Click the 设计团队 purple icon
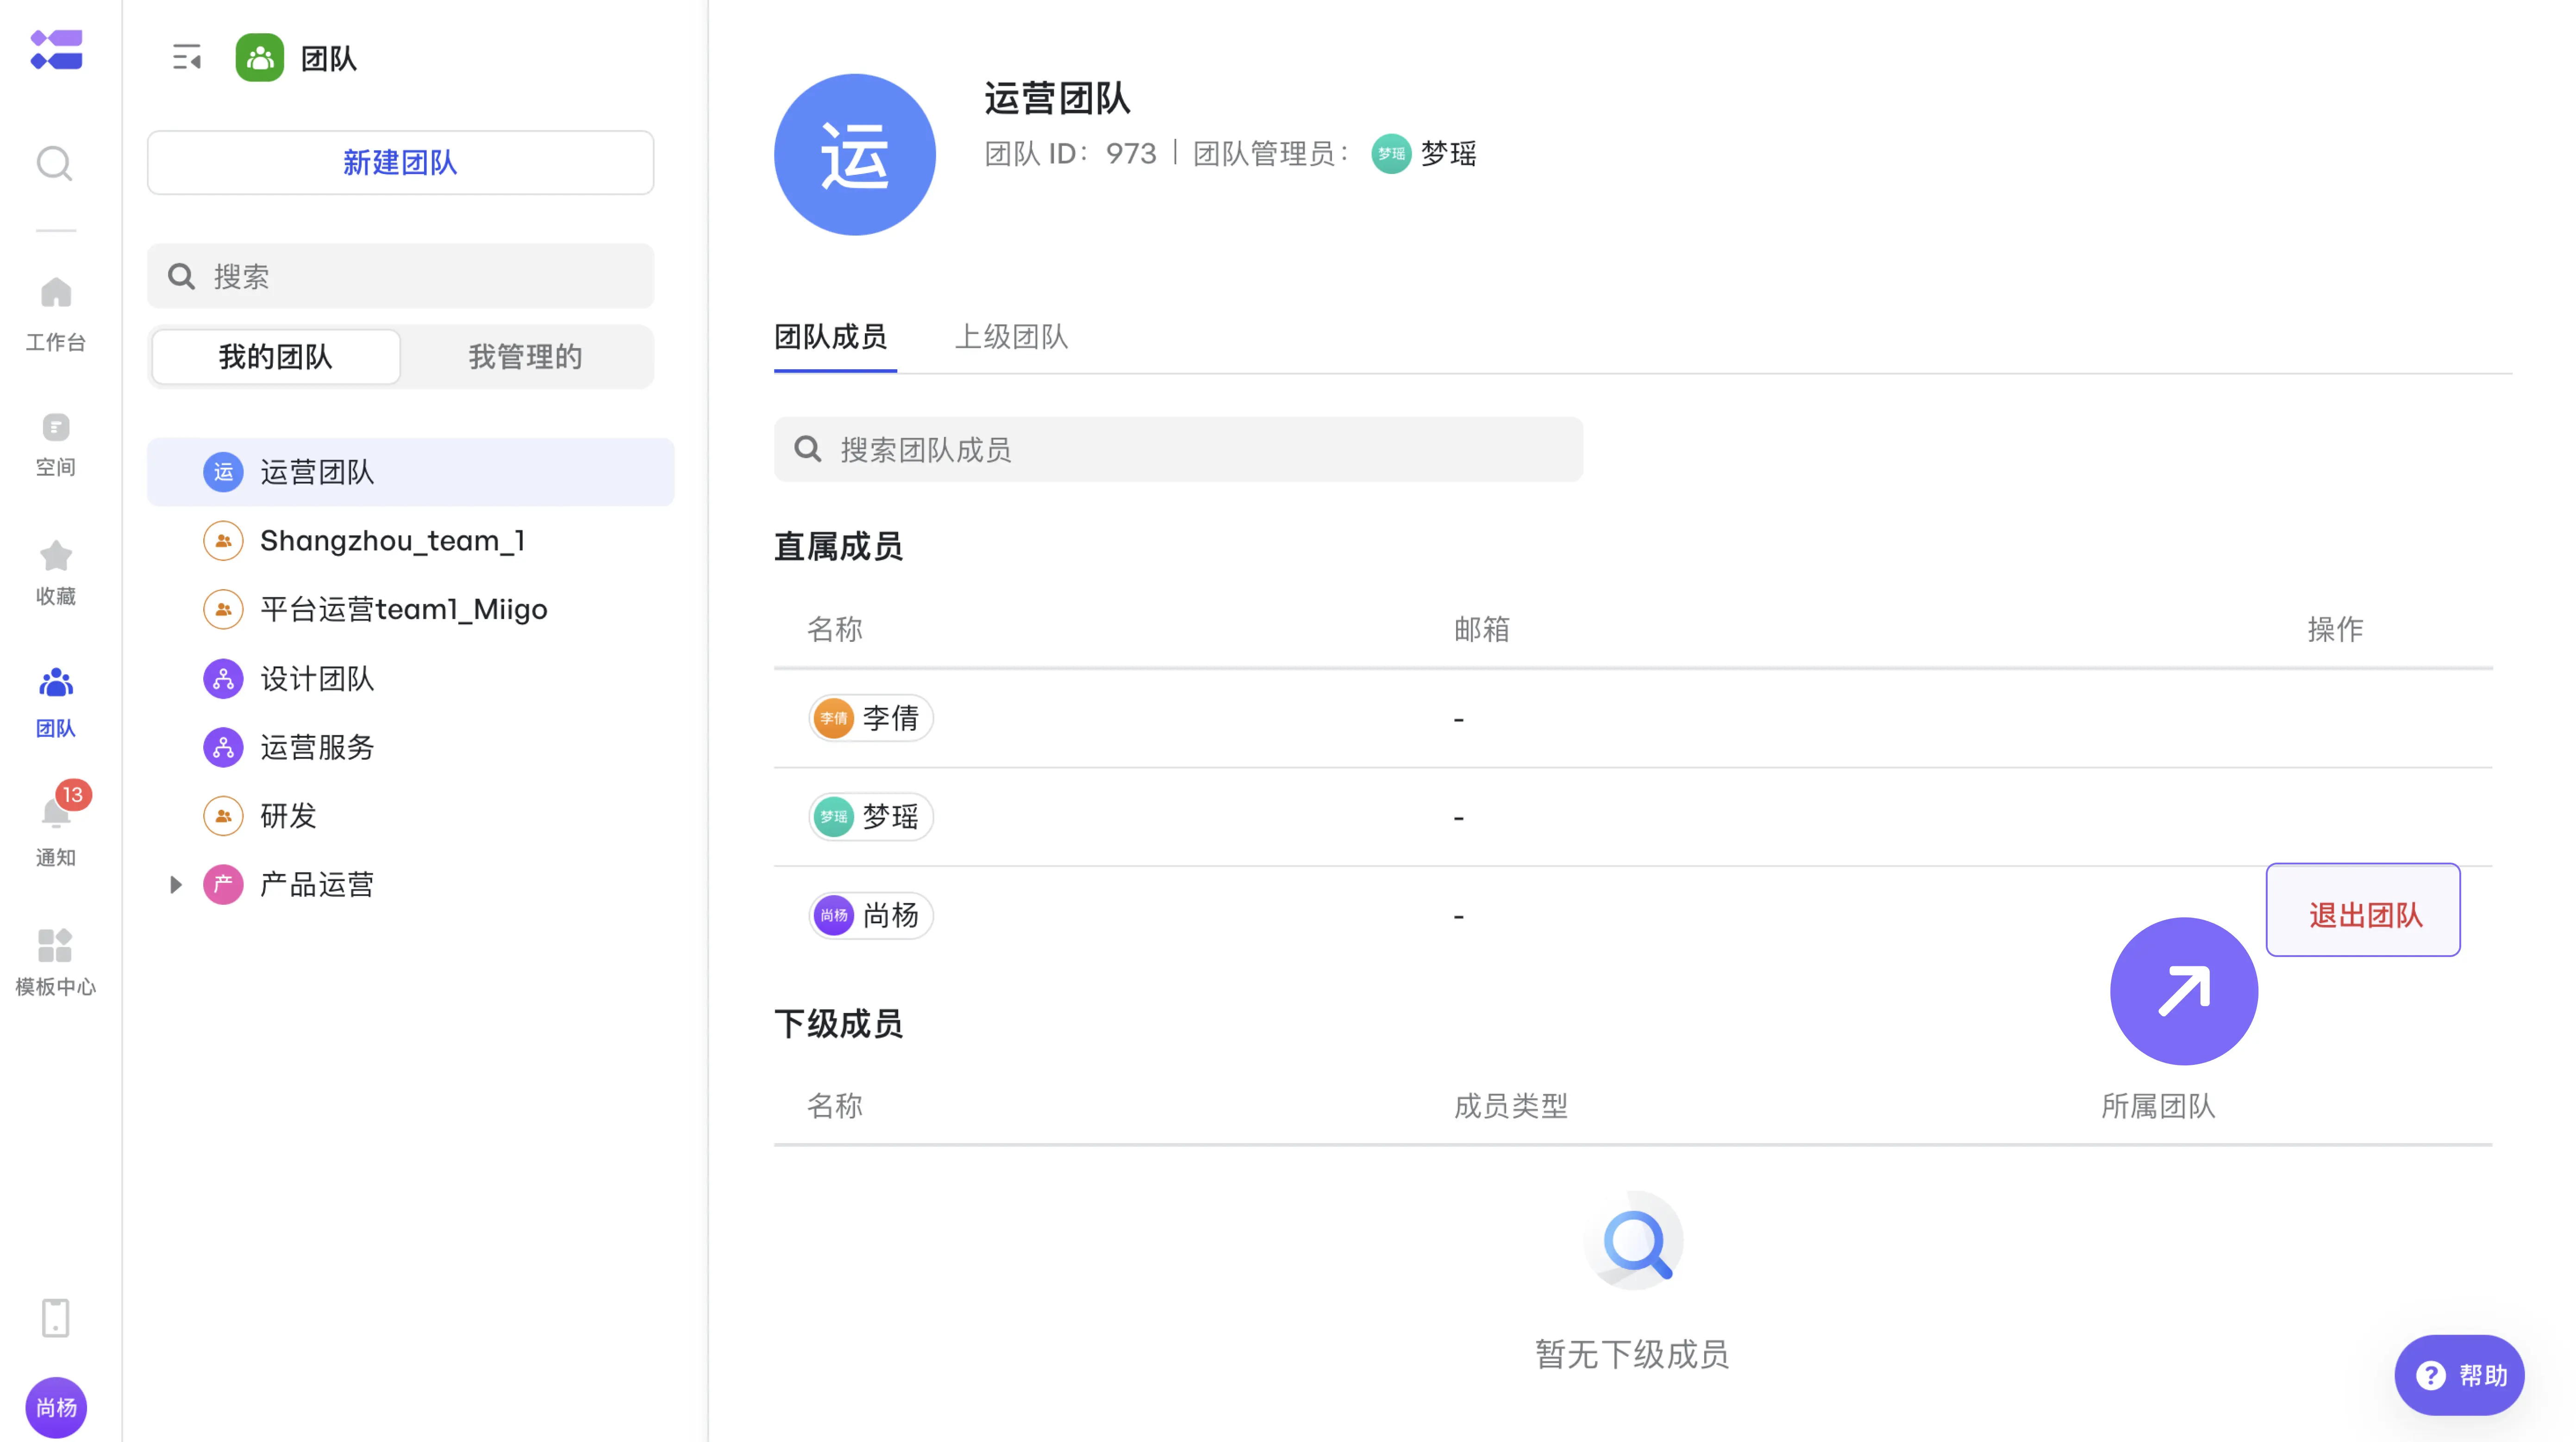 pyautogui.click(x=223, y=678)
